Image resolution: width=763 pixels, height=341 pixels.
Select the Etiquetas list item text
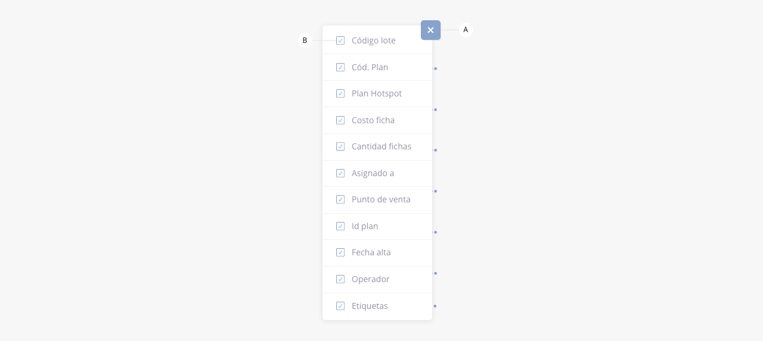coord(370,306)
